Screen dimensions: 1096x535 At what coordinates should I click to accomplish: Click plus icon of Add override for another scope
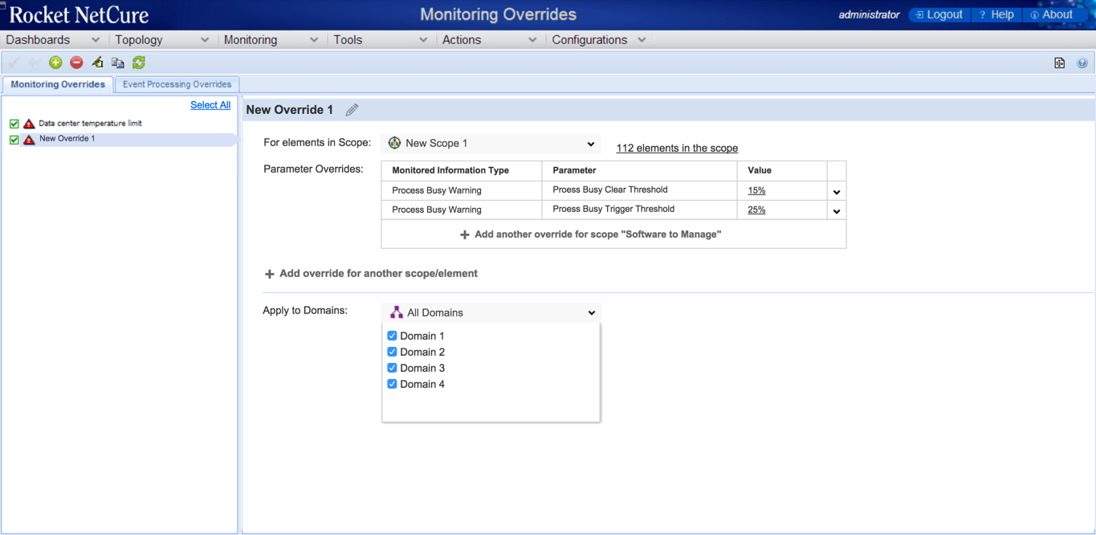[269, 274]
